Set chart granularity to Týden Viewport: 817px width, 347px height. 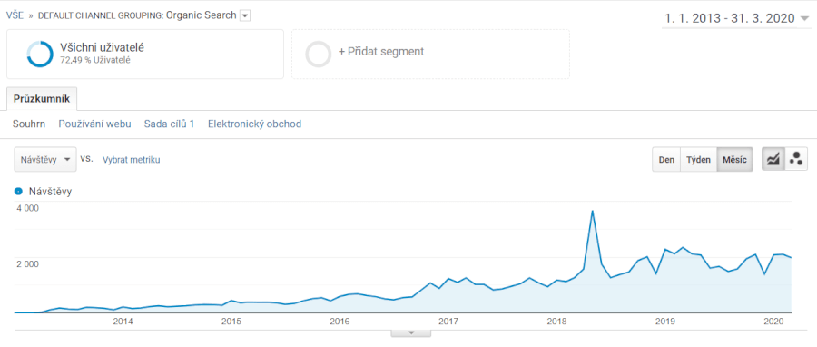click(698, 160)
